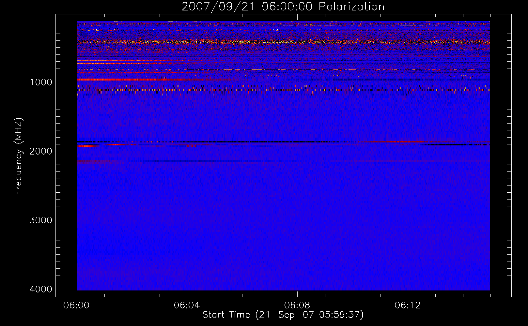Click the '06:12' time tick label

tap(408, 305)
